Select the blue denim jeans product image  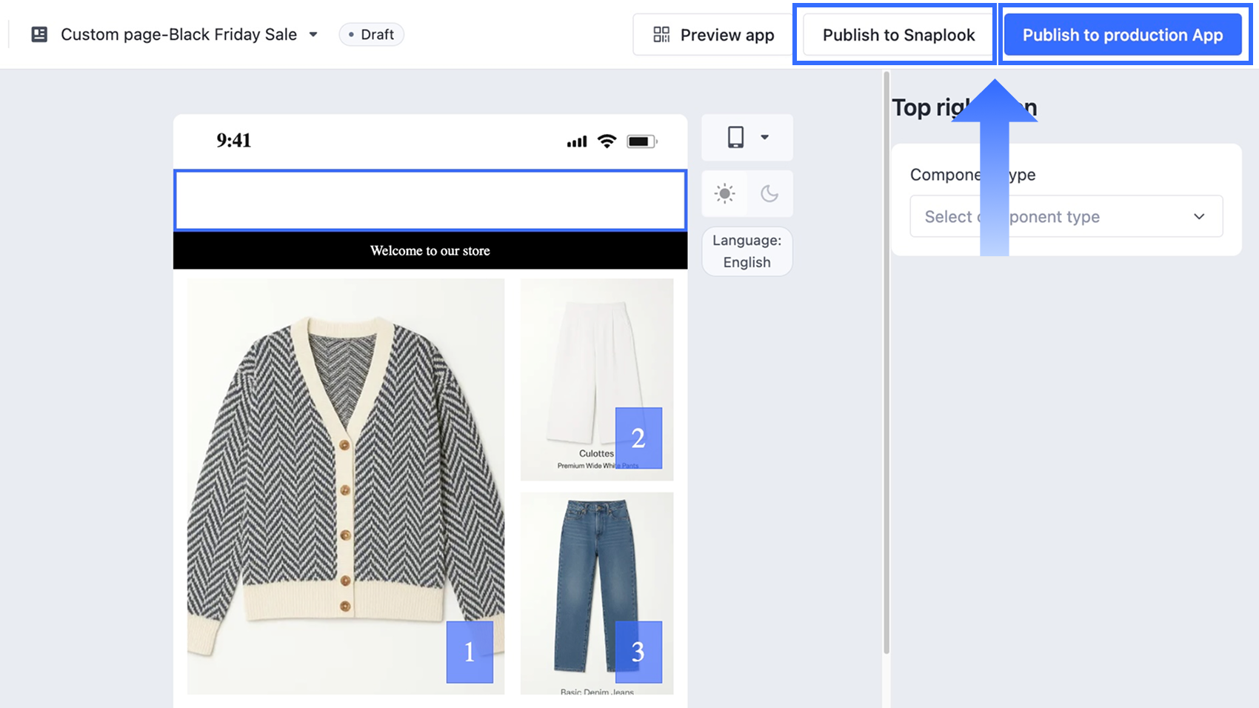pos(597,593)
